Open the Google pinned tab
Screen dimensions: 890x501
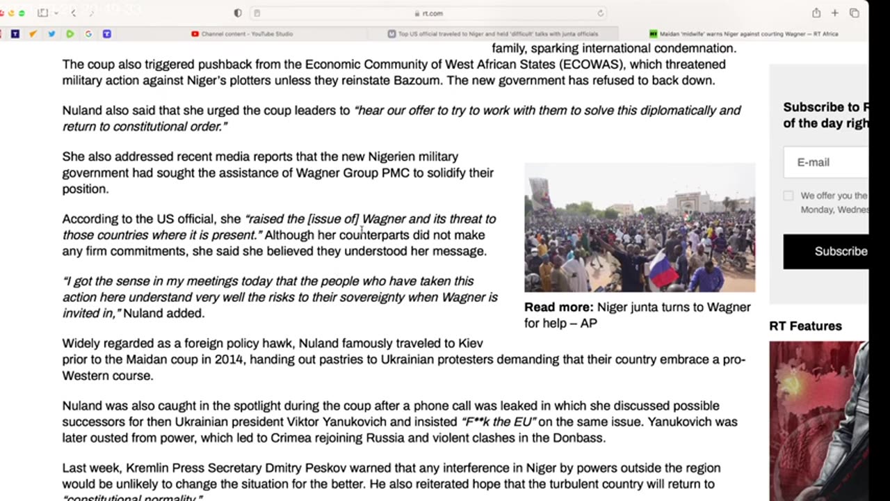point(88,33)
